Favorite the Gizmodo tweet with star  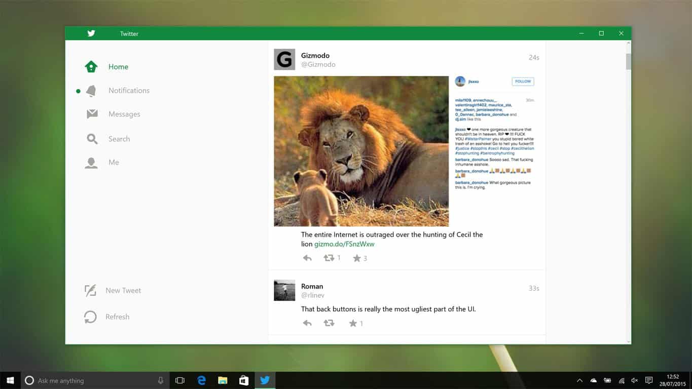[x=357, y=258]
